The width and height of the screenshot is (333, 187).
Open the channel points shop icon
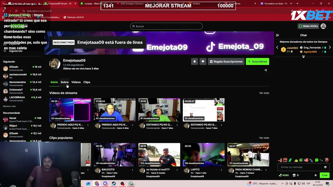point(294,175)
